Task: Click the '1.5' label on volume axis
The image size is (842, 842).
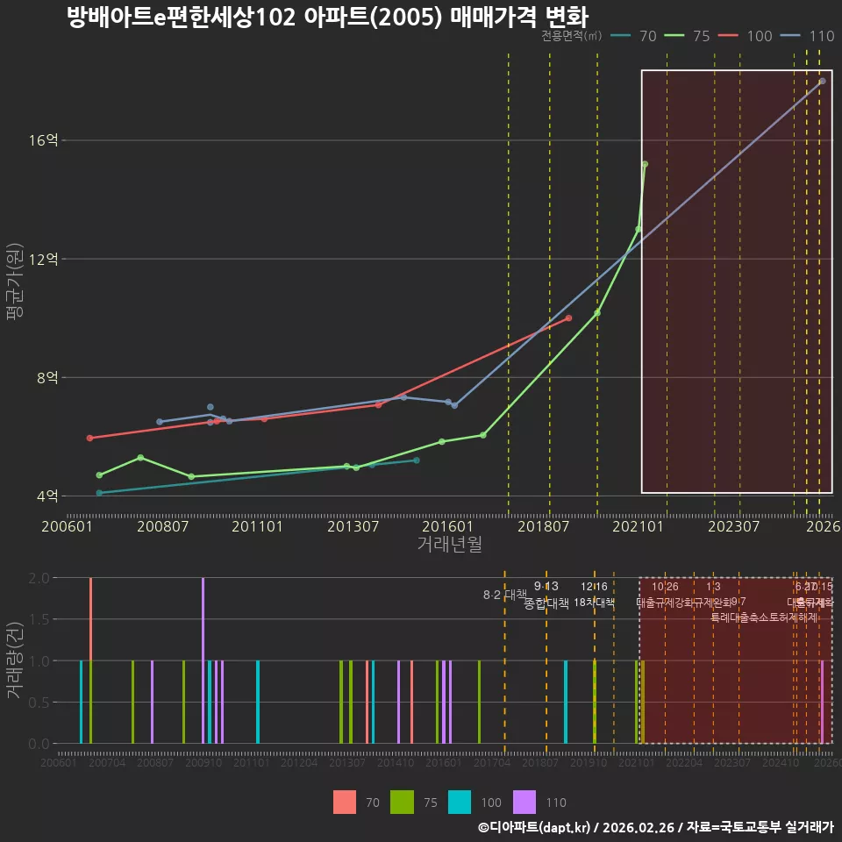Action: click(x=39, y=620)
